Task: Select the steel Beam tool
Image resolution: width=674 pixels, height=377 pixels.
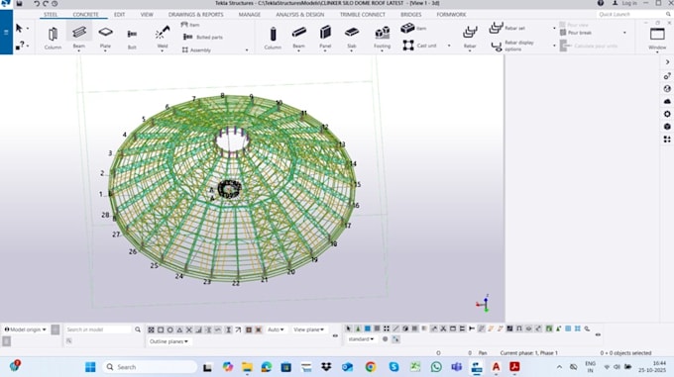Action: (x=79, y=36)
